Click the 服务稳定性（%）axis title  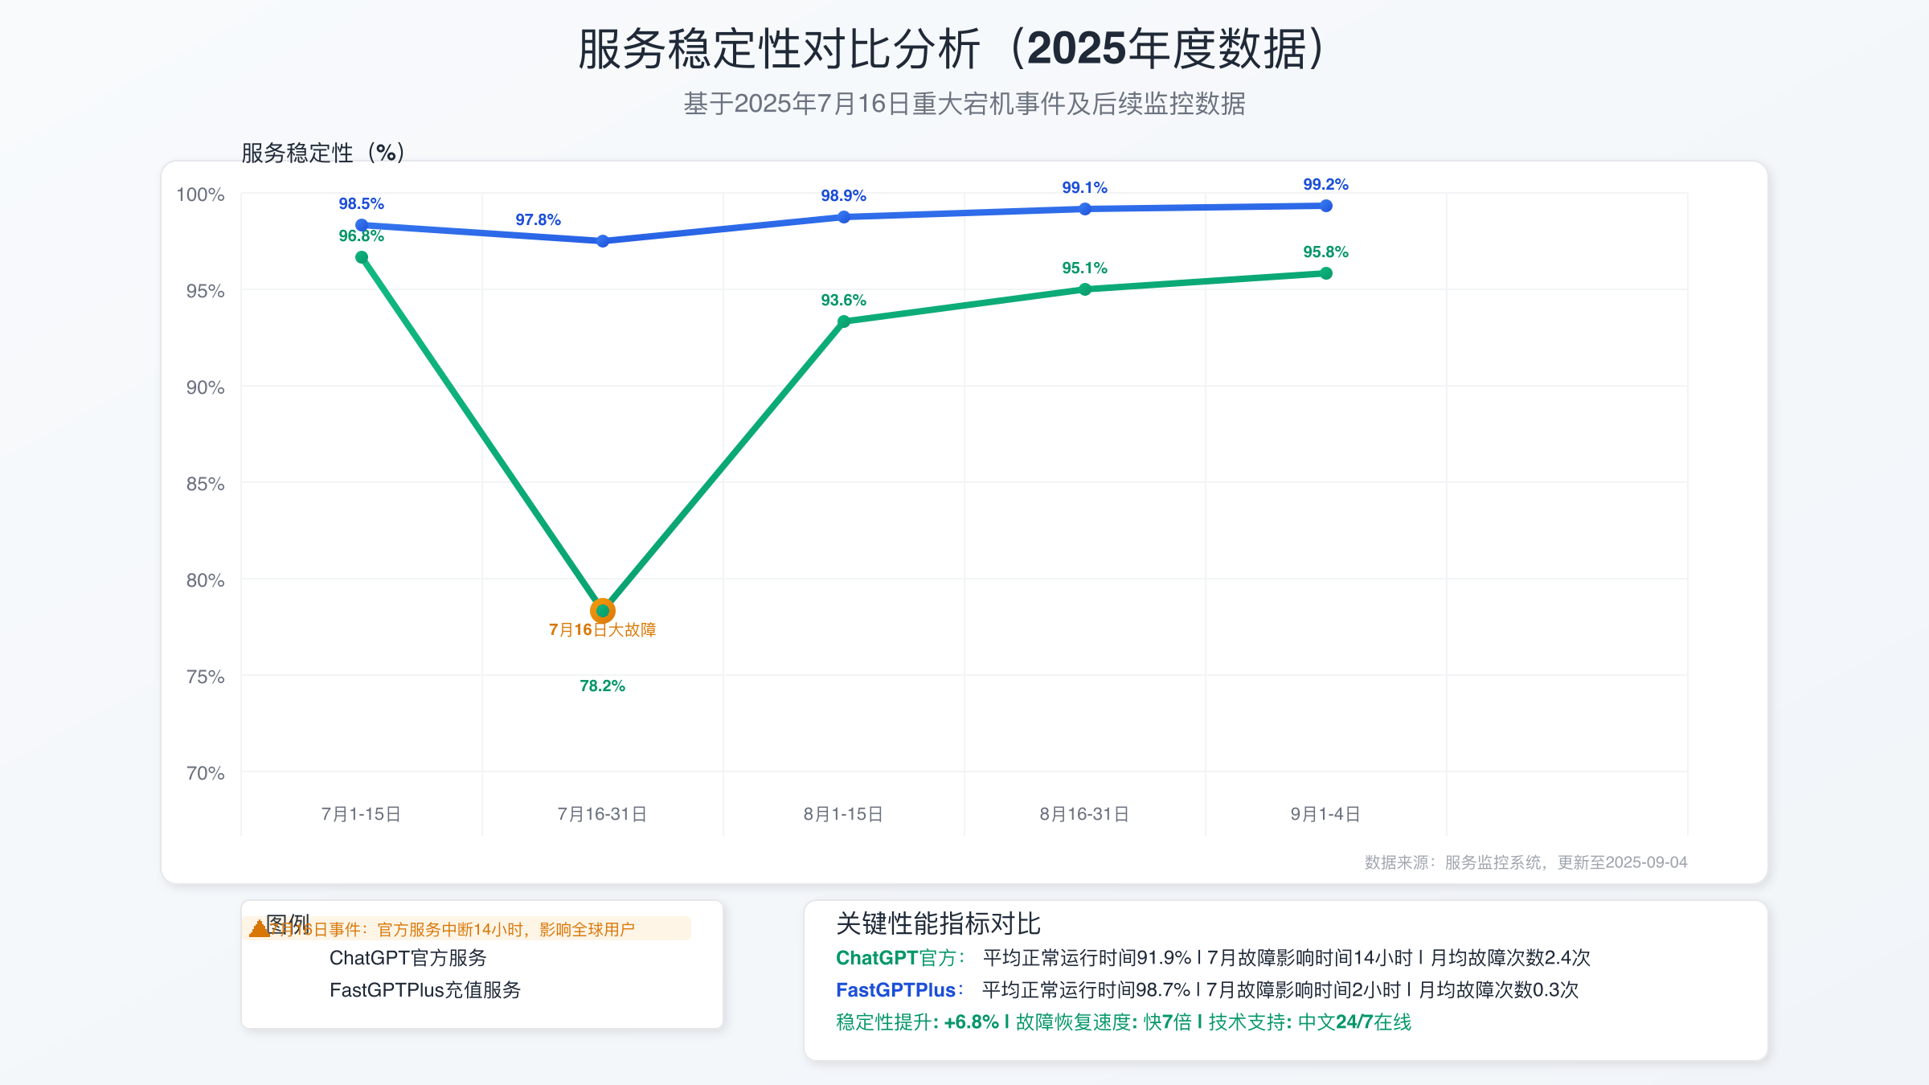pyautogui.click(x=323, y=153)
